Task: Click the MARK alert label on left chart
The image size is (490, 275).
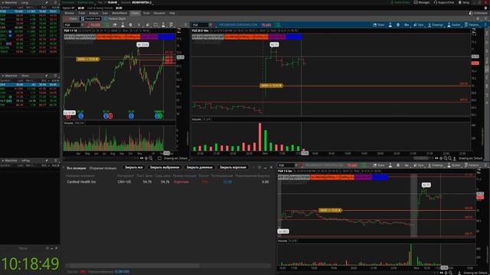Action: pyautogui.click(x=88, y=59)
